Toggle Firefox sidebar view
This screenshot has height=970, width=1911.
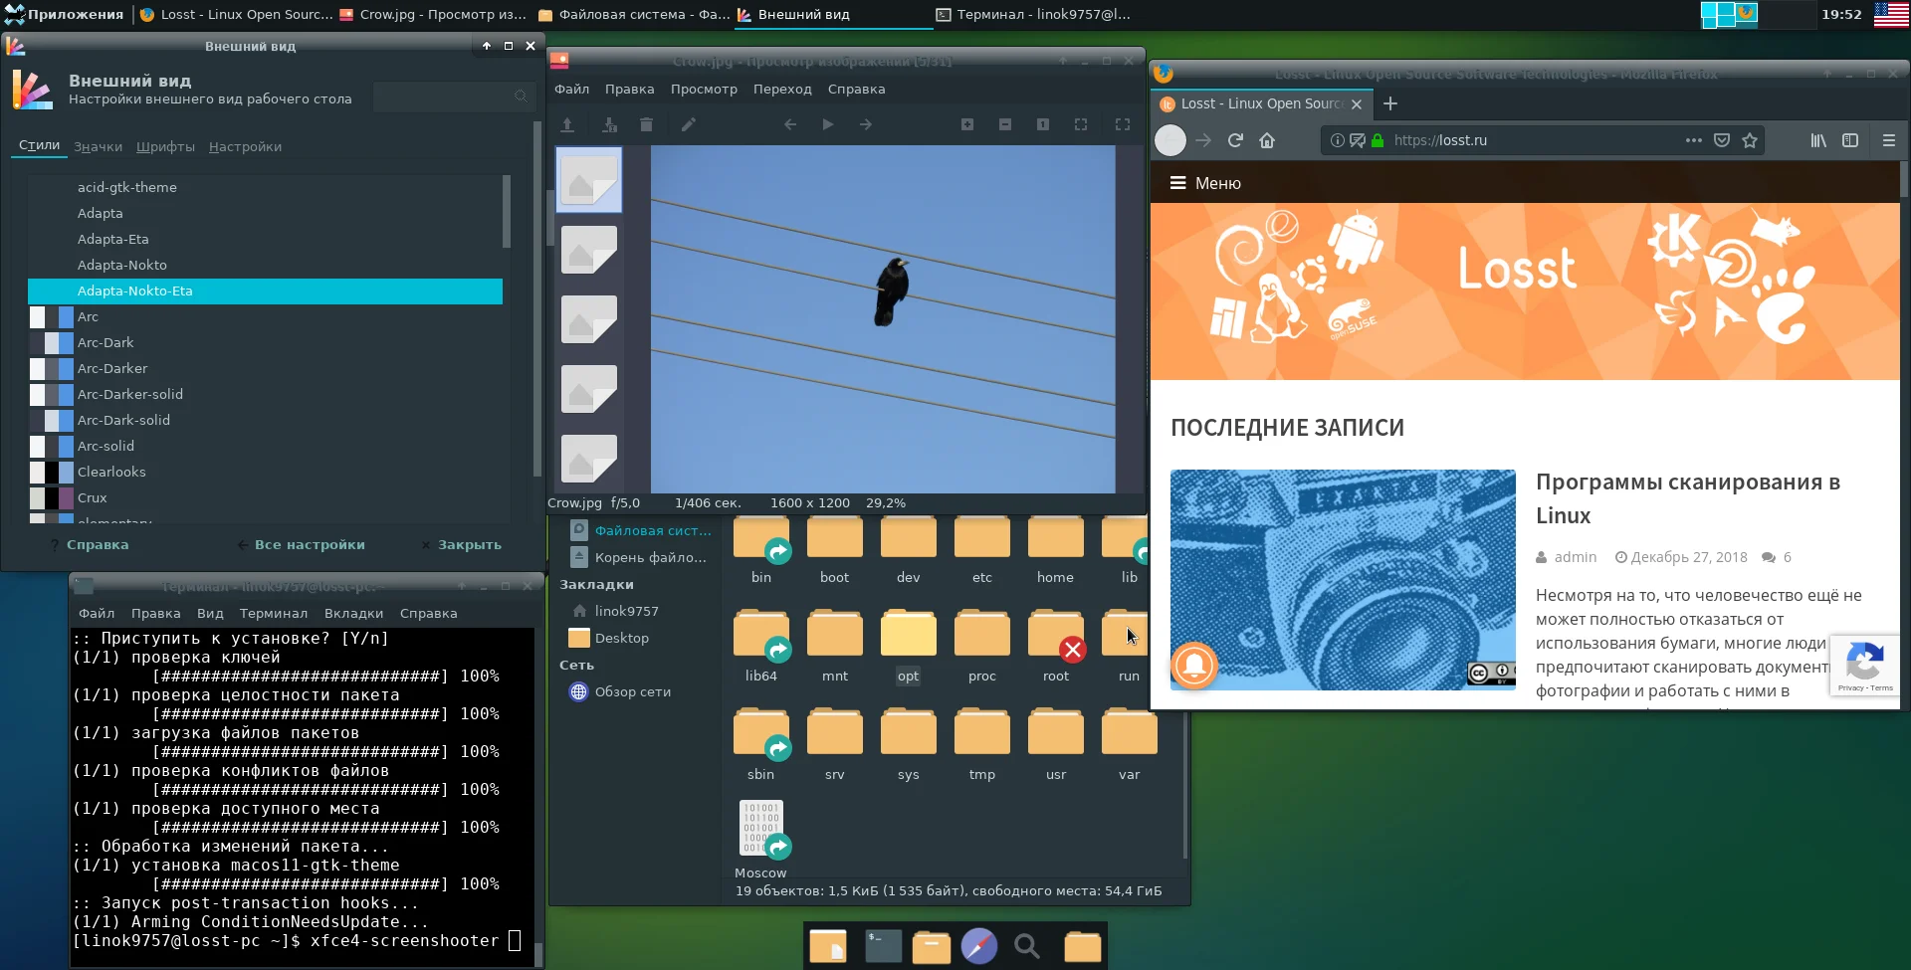pos(1850,140)
